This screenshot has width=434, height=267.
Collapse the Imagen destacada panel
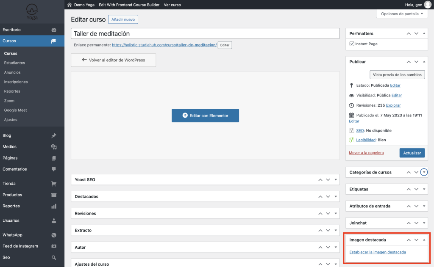(x=424, y=240)
